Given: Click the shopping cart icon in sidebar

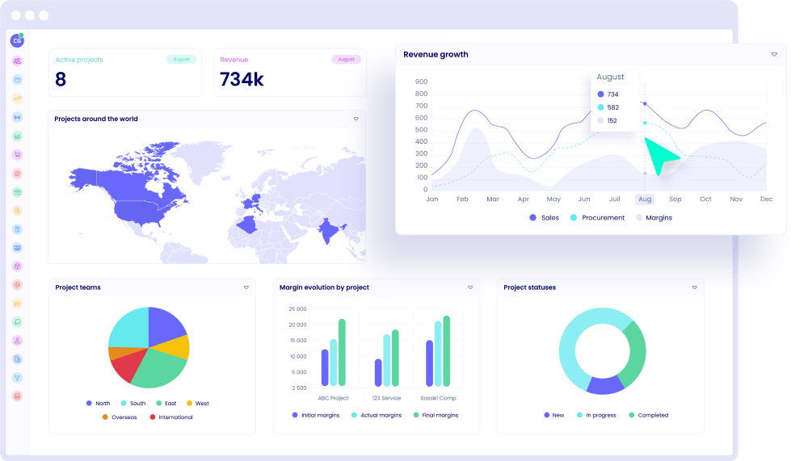Looking at the screenshot, I should pyautogui.click(x=17, y=154).
